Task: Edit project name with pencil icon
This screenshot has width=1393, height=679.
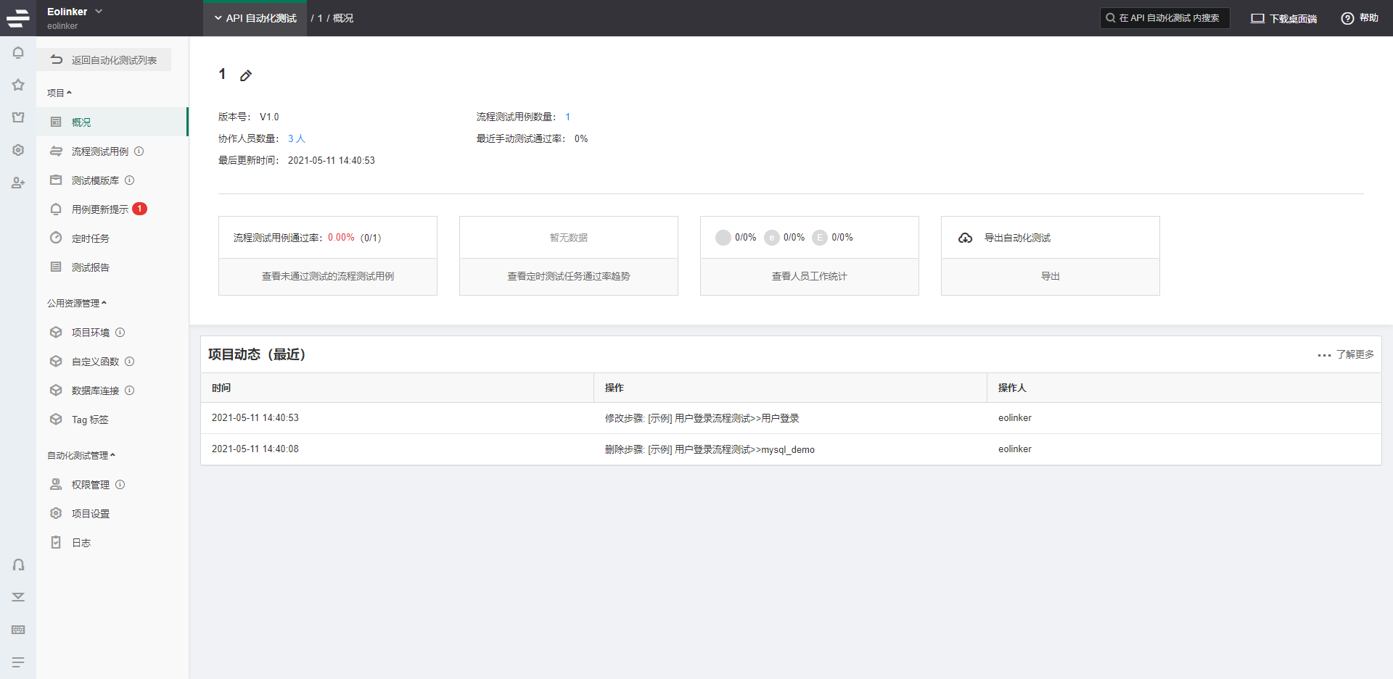Action: pyautogui.click(x=246, y=75)
